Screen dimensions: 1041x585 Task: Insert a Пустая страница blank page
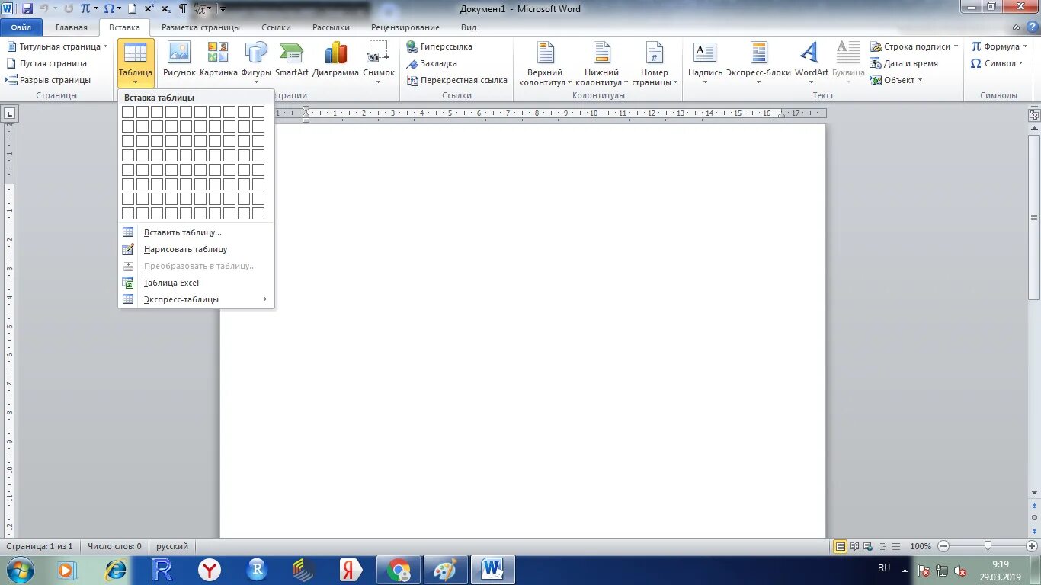point(46,63)
